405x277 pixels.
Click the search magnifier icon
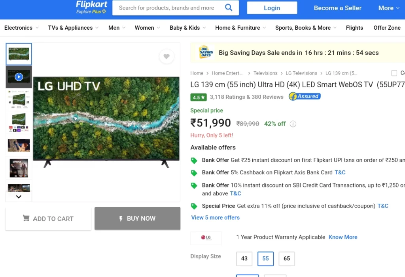point(229,8)
